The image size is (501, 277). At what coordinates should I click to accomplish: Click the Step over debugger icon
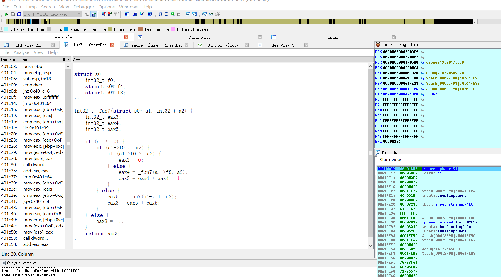pos(166,14)
